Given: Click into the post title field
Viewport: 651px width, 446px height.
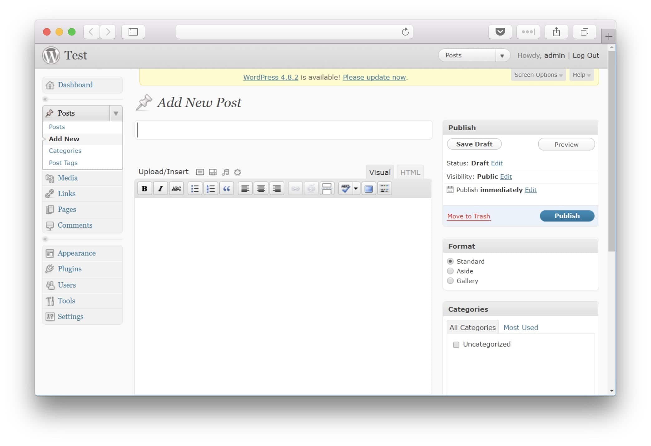Looking at the screenshot, I should [x=283, y=130].
